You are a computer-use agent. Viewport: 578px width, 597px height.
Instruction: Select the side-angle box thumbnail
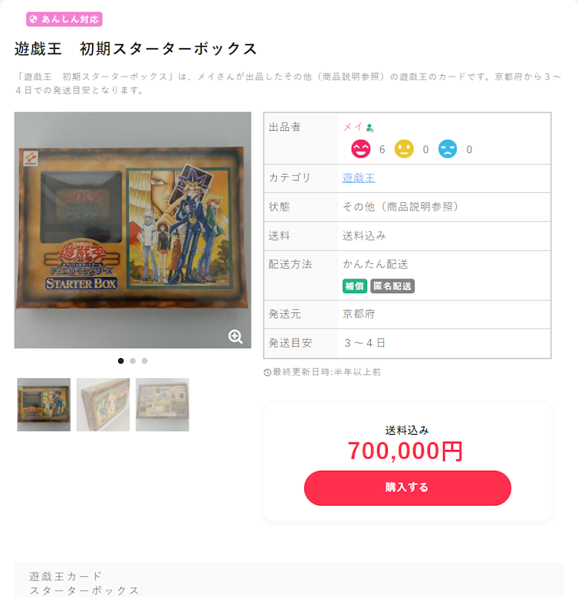pos(103,404)
